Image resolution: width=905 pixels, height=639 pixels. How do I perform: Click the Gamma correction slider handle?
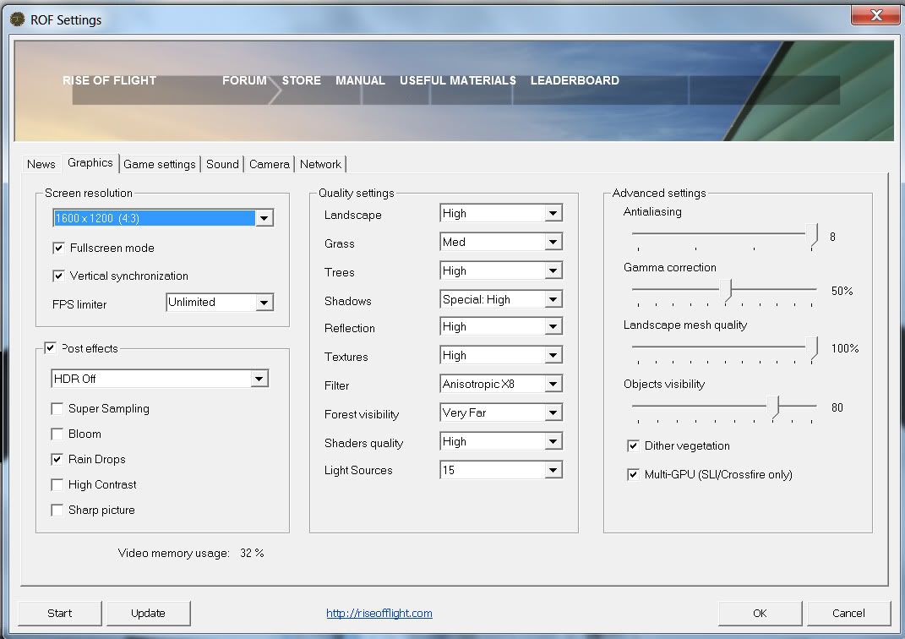coord(726,291)
